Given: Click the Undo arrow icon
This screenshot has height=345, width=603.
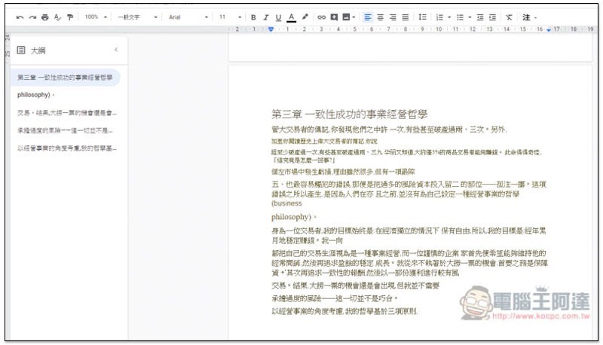Looking at the screenshot, I should point(20,17).
